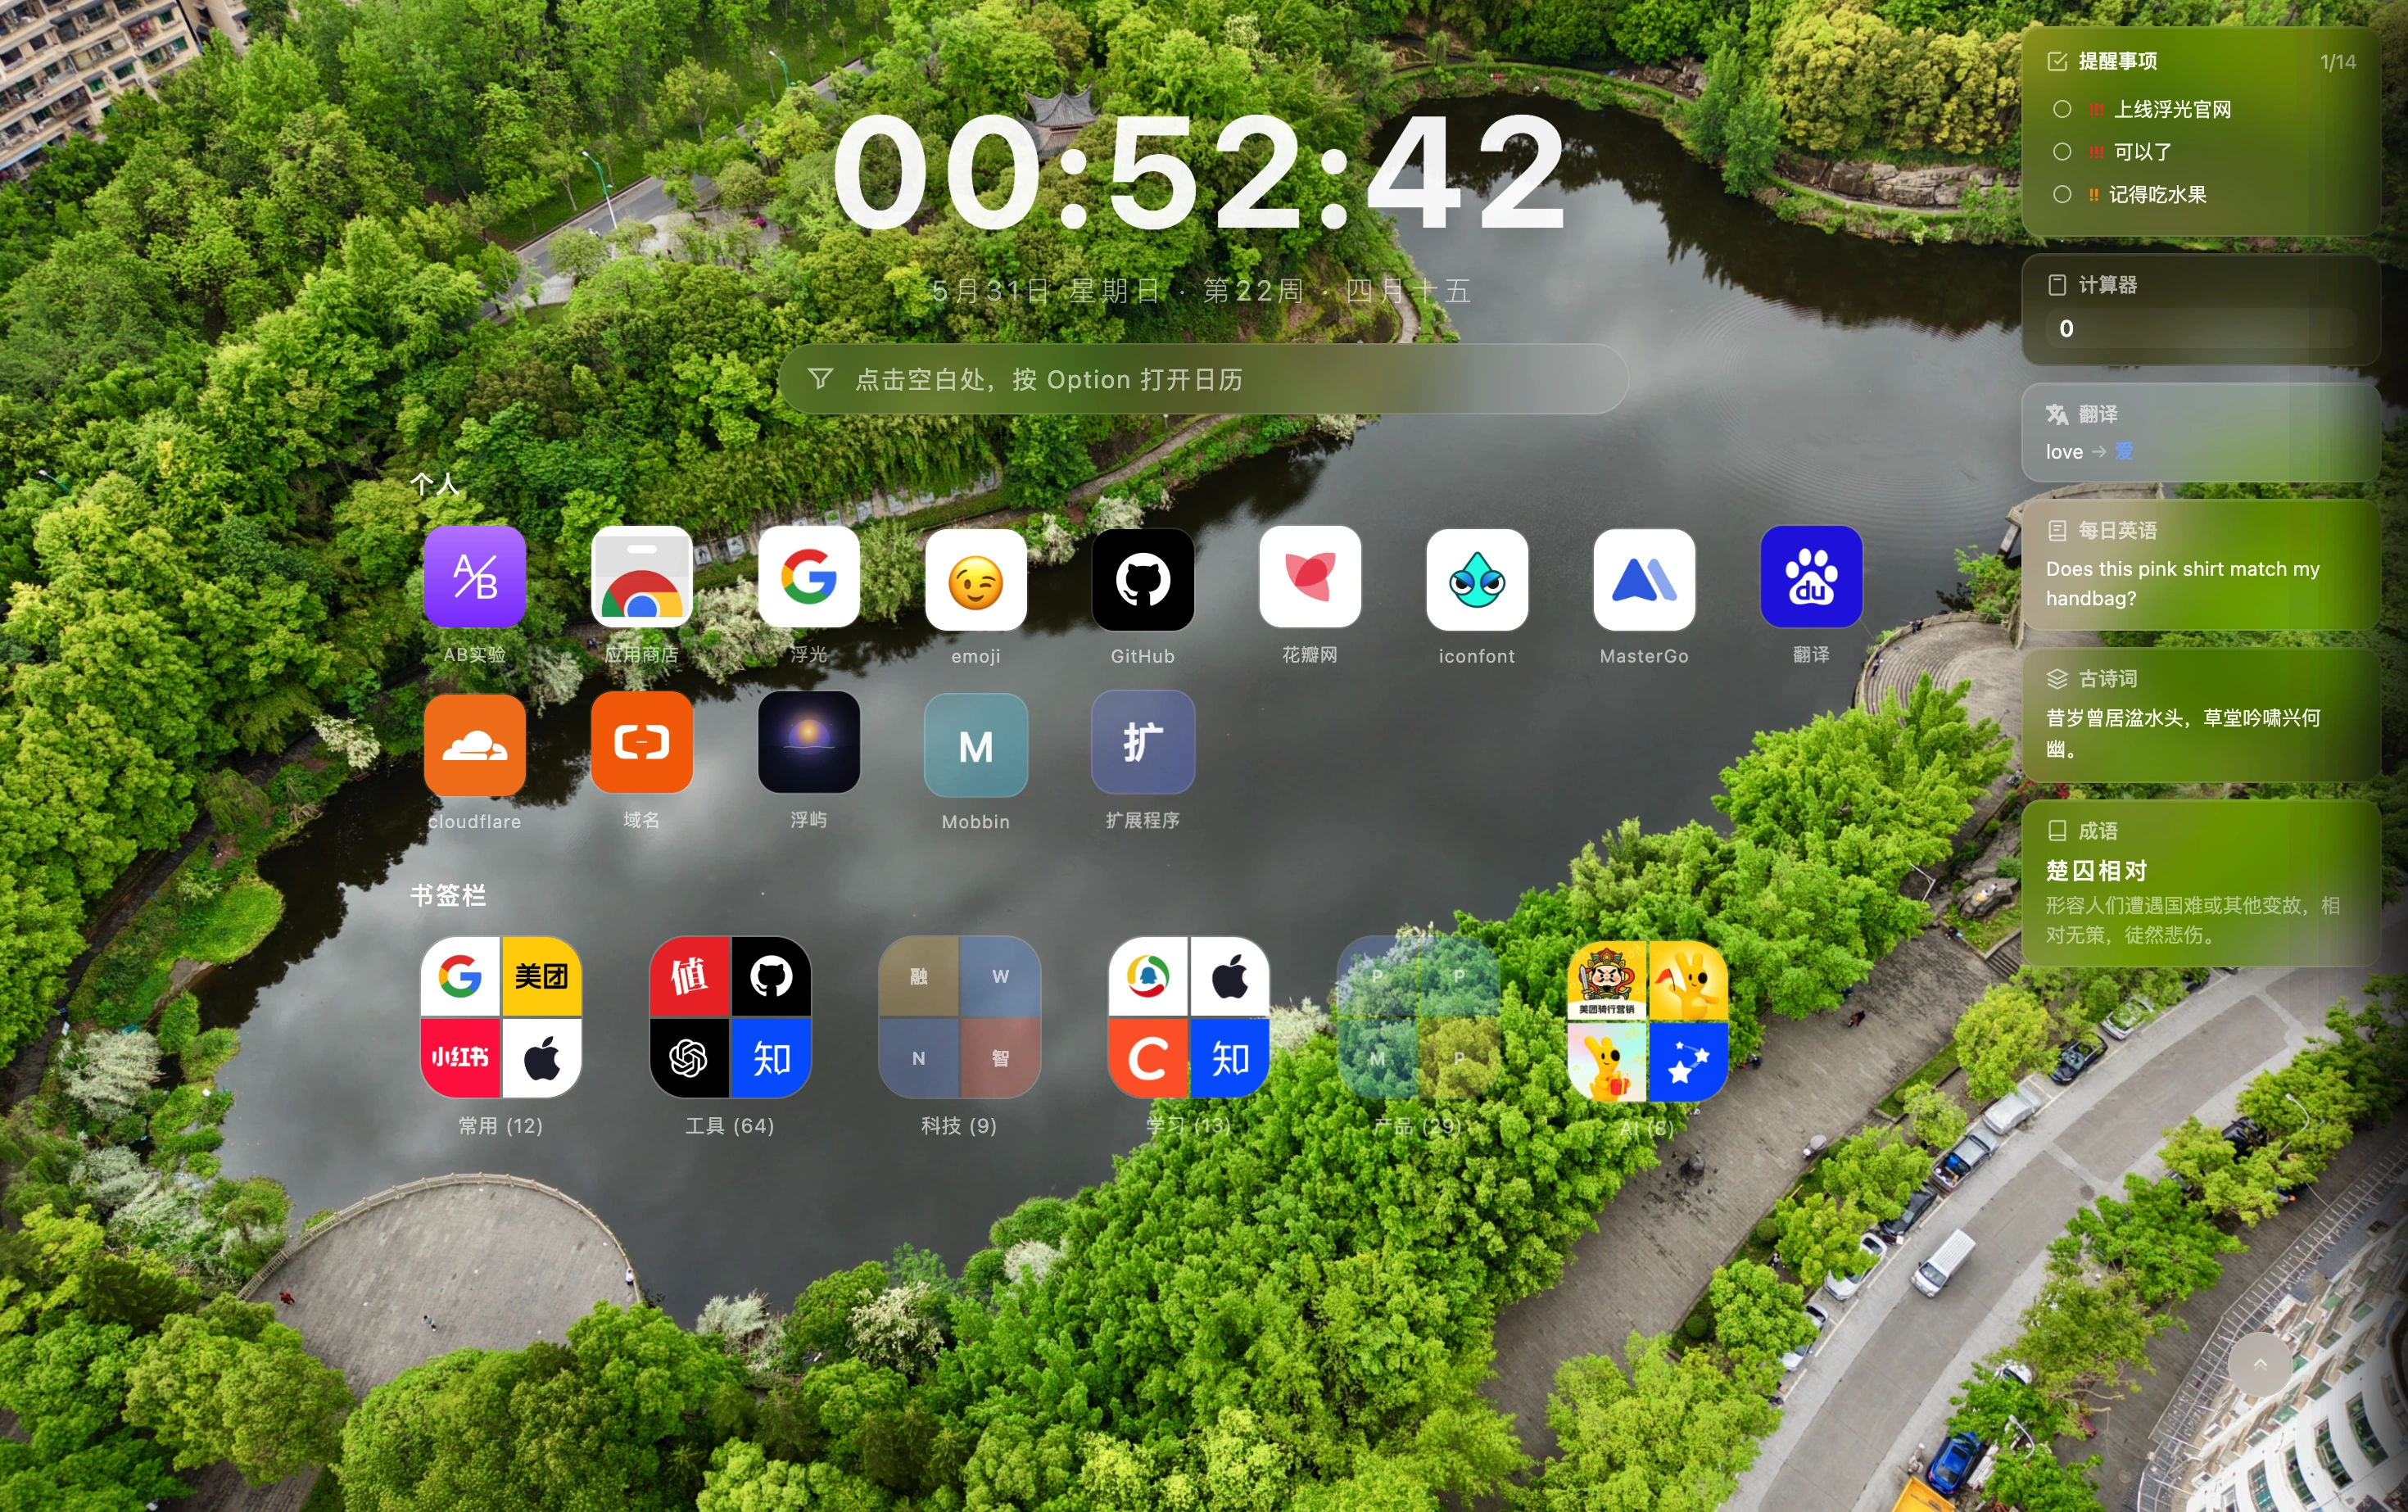Check off the 可以了 reminder

pyautogui.click(x=2062, y=152)
